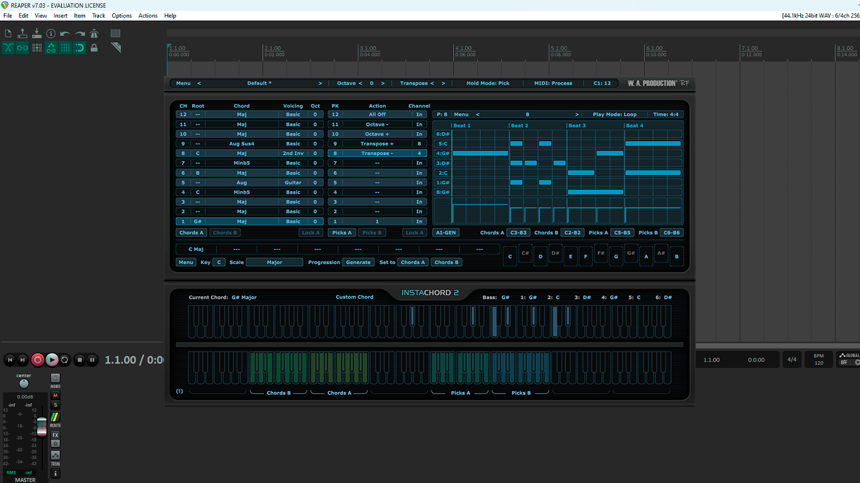Click previous preset arrow beside Default
The height and width of the screenshot is (483, 860).
[x=199, y=83]
